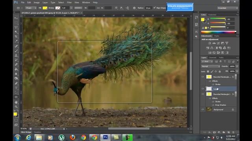Hide the Background layer
Screen dimensions: 252x141
pos(203,110)
